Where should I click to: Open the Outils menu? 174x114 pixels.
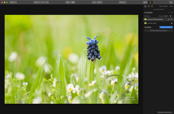click(x=123, y=2)
